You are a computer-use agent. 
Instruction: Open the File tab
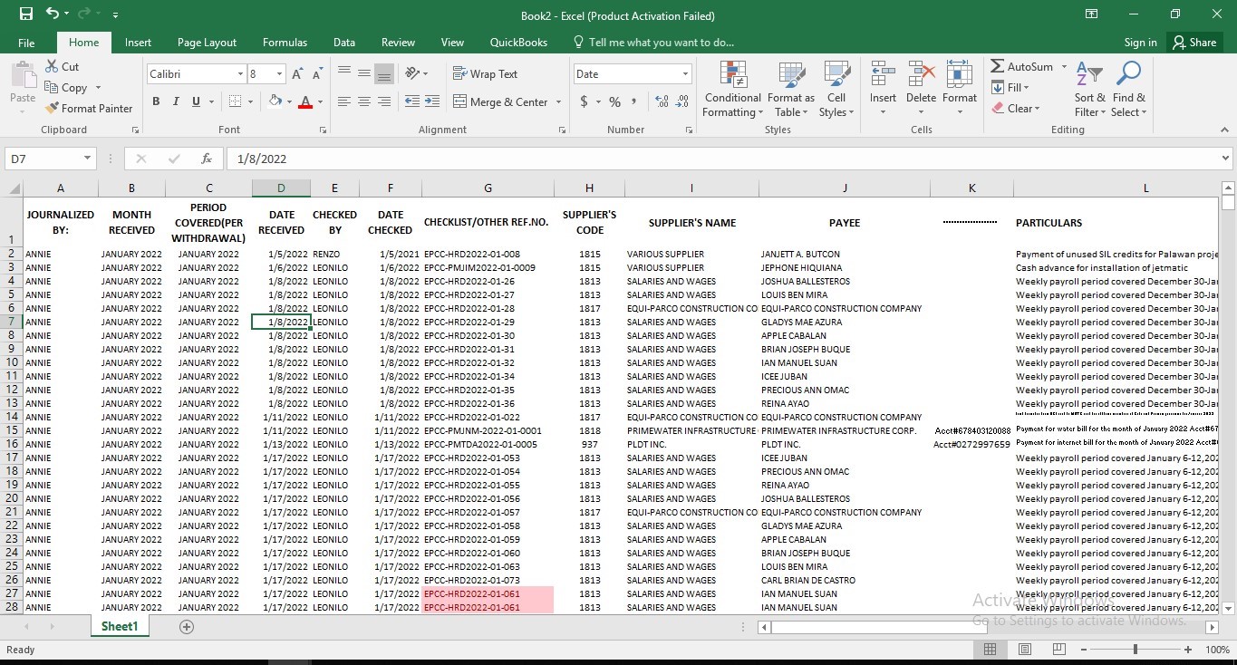pyautogui.click(x=26, y=43)
